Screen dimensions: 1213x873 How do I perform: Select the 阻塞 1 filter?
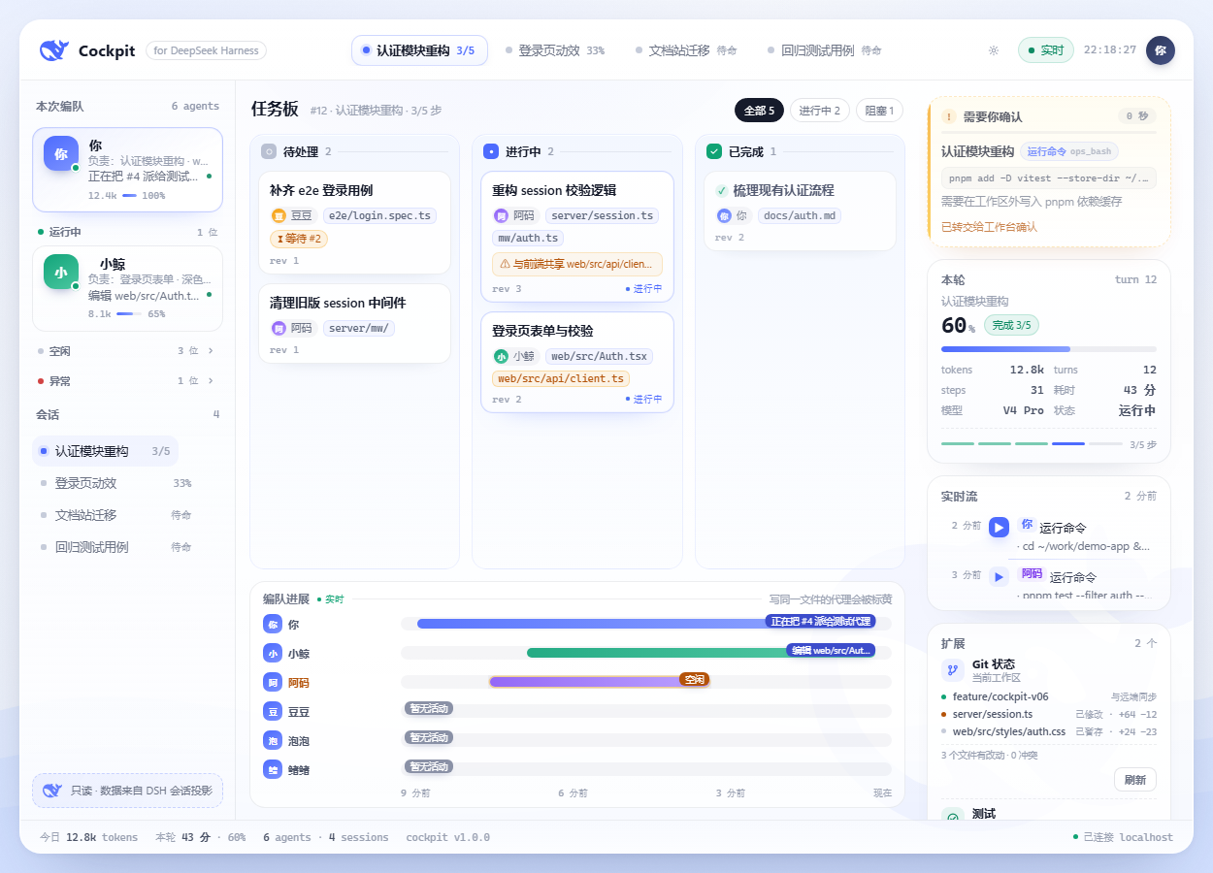pyautogui.click(x=879, y=111)
